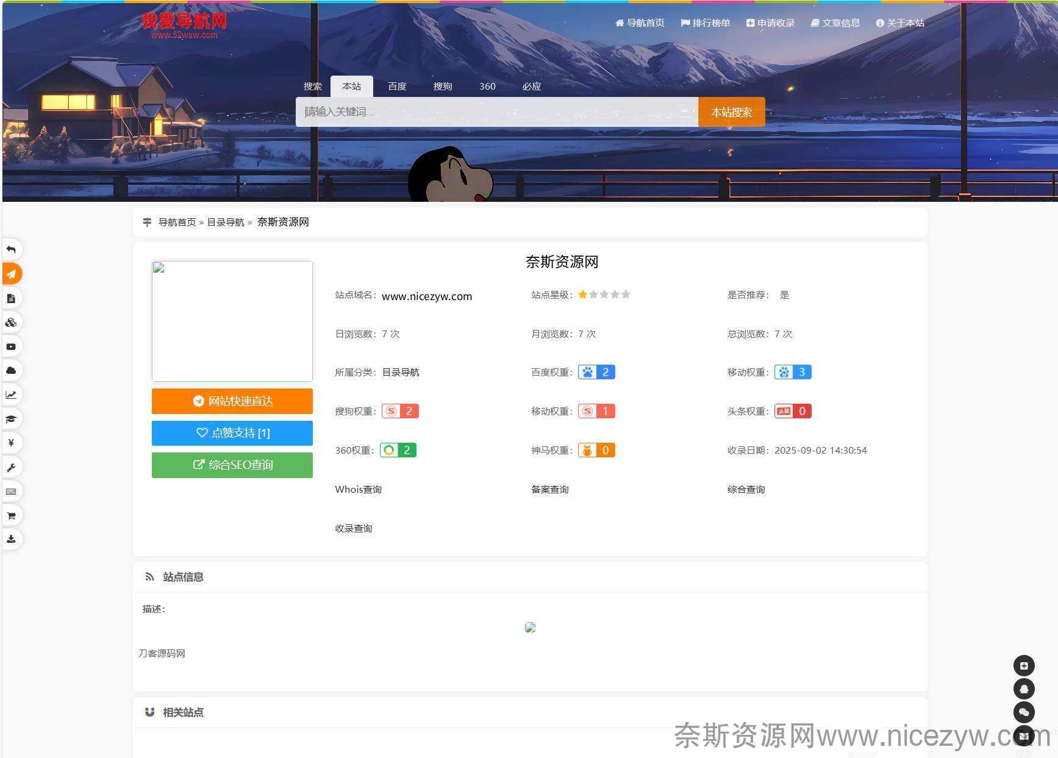The image size is (1058, 758).
Task: Switch to the 百度 search tab
Action: tap(397, 87)
